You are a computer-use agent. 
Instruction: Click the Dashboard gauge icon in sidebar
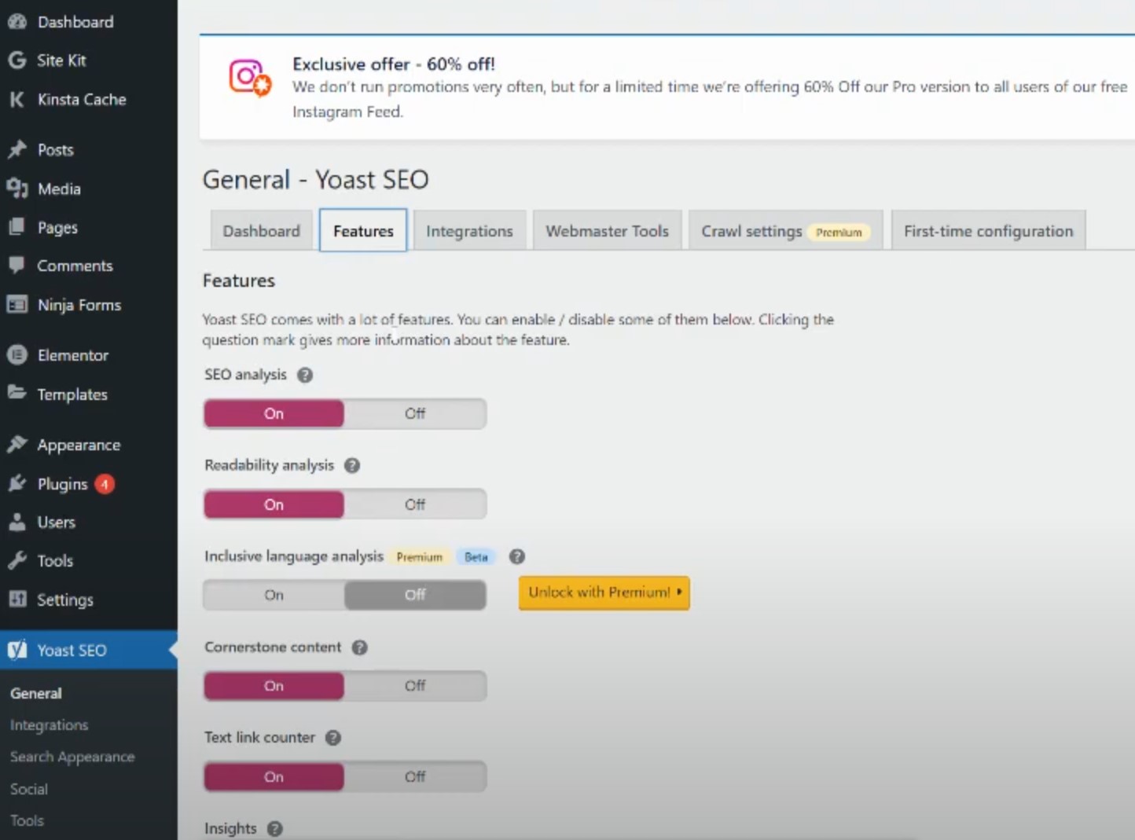point(17,22)
